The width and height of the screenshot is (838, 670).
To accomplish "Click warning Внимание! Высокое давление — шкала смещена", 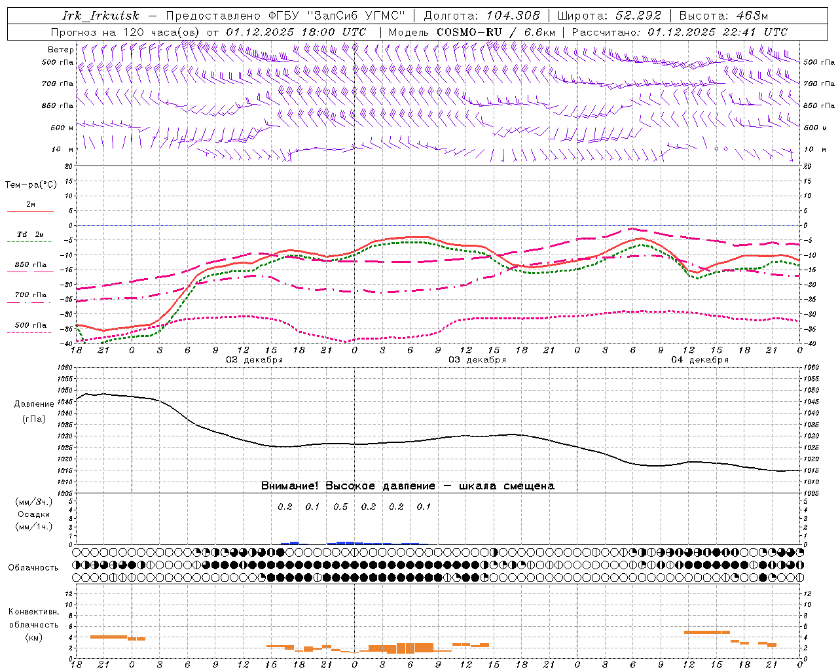I will tap(408, 485).
